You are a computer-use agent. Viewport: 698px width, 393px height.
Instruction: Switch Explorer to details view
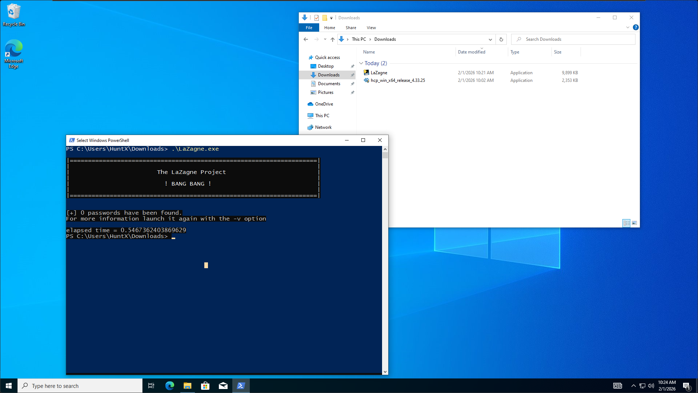pos(626,223)
